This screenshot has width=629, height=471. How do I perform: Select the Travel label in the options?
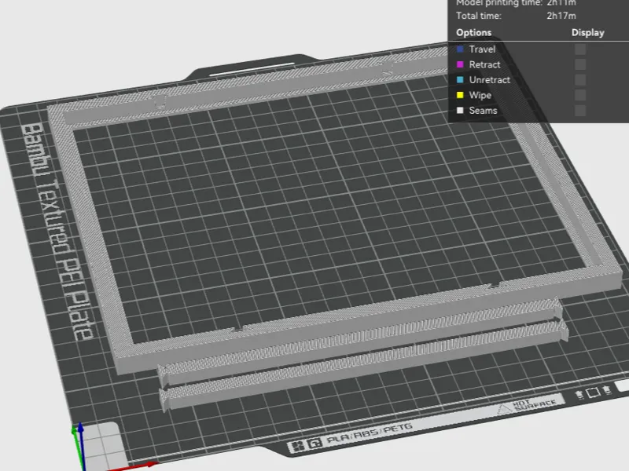tap(482, 49)
